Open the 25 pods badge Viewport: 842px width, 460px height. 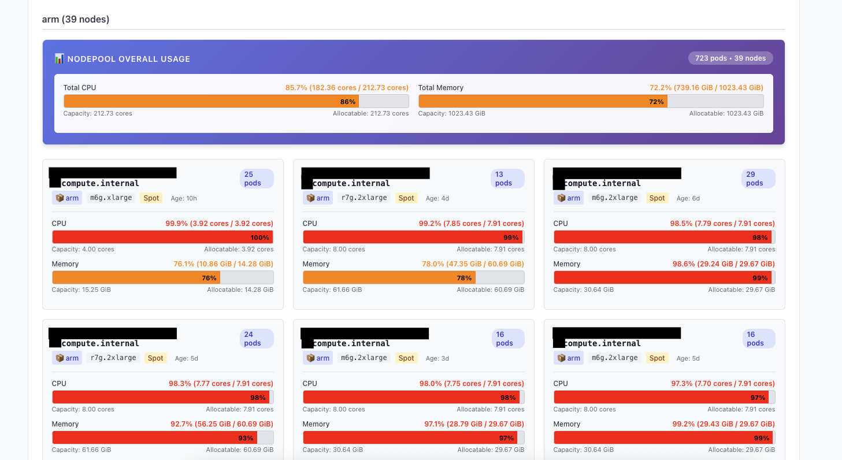[256, 179]
